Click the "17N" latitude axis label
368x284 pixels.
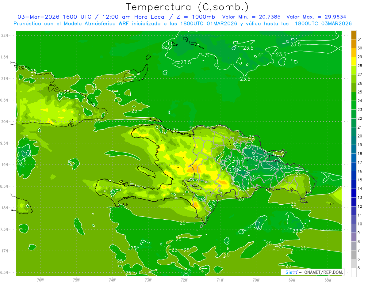point(5,251)
